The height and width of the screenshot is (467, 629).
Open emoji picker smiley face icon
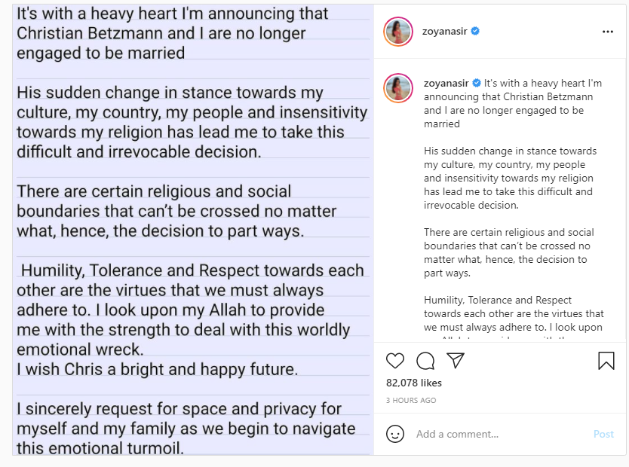[x=395, y=434]
